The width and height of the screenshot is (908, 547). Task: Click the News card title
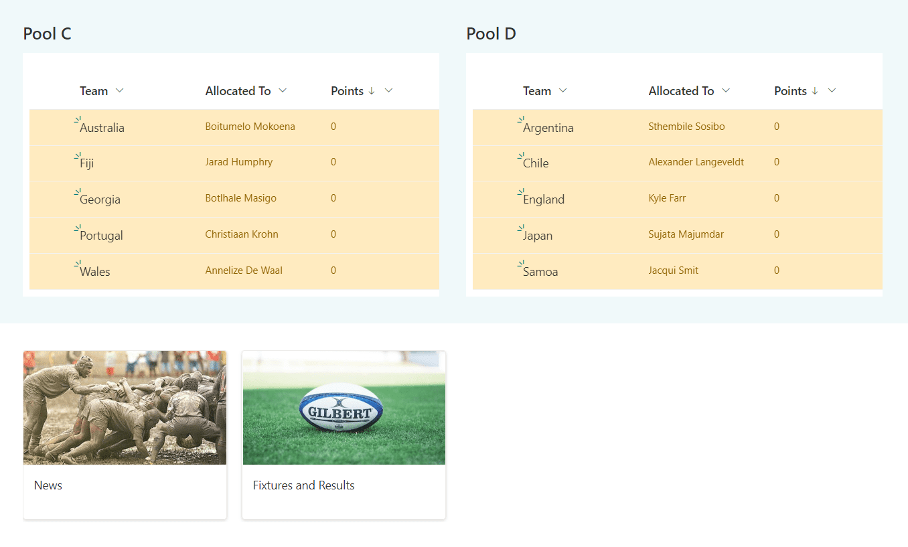[48, 485]
